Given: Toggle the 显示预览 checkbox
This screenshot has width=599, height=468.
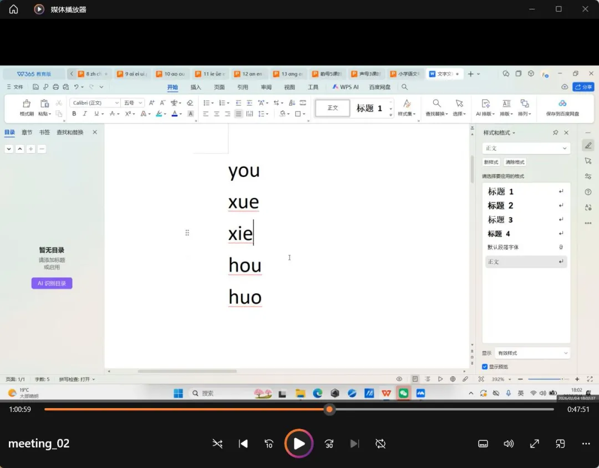Looking at the screenshot, I should [485, 367].
